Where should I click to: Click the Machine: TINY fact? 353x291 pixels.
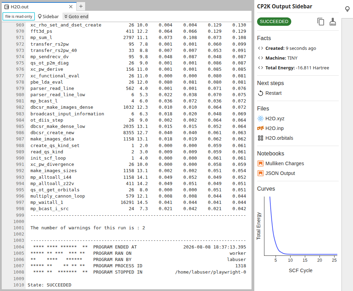(x=281, y=58)
